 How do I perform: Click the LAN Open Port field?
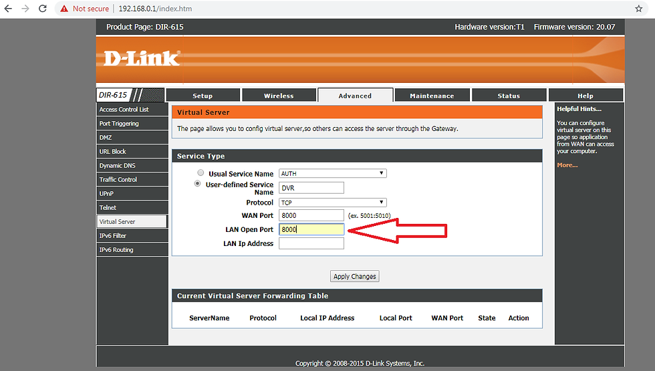click(311, 229)
